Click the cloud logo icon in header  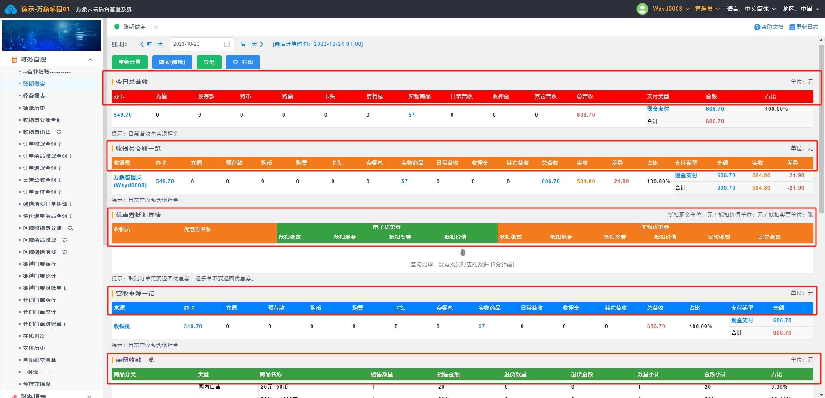pyautogui.click(x=10, y=9)
